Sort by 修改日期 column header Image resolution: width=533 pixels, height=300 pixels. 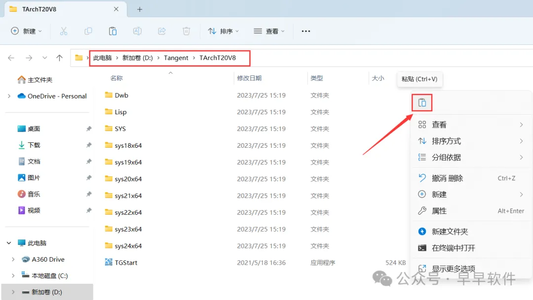(x=249, y=78)
